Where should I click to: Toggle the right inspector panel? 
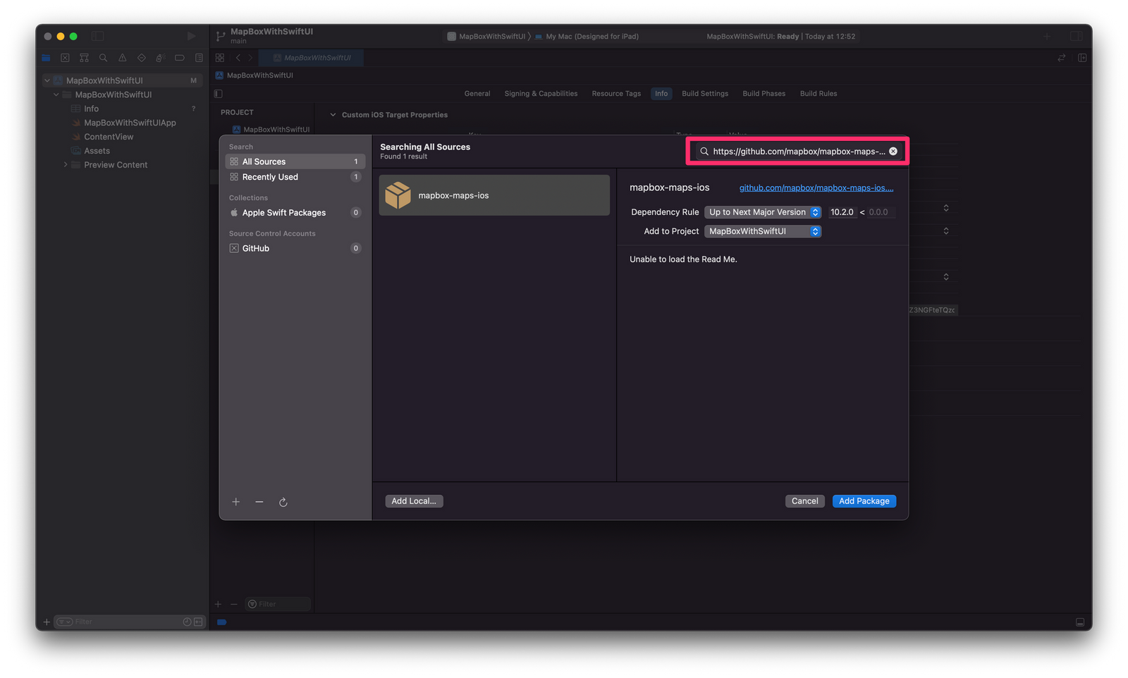point(1076,36)
